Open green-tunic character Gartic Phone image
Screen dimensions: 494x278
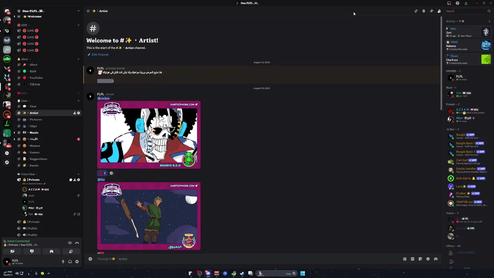pos(149,216)
